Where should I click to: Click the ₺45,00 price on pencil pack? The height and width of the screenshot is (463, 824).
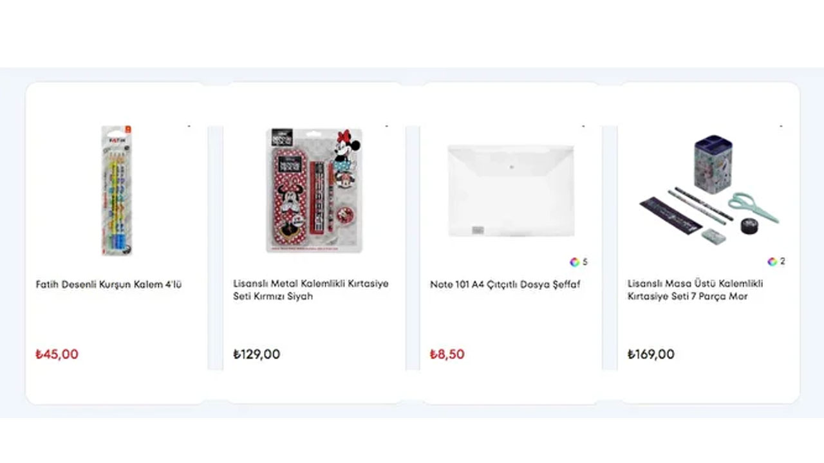(57, 354)
